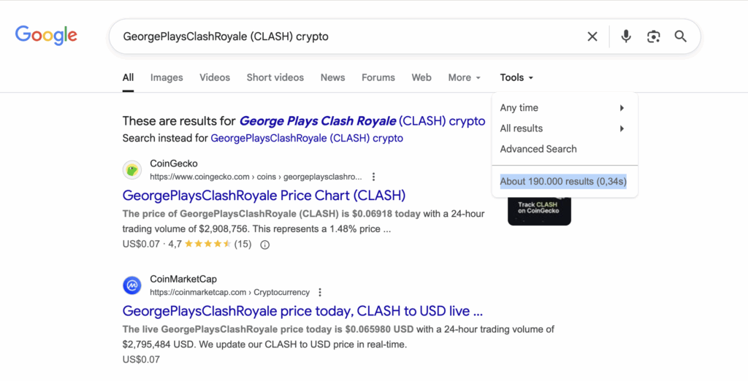Click inside the search query text field
This screenshot has width=748, height=381.
pos(343,36)
